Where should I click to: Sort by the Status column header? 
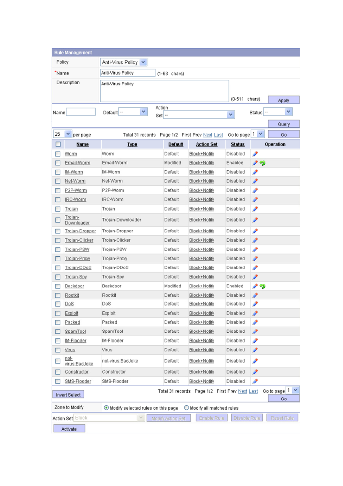click(238, 144)
